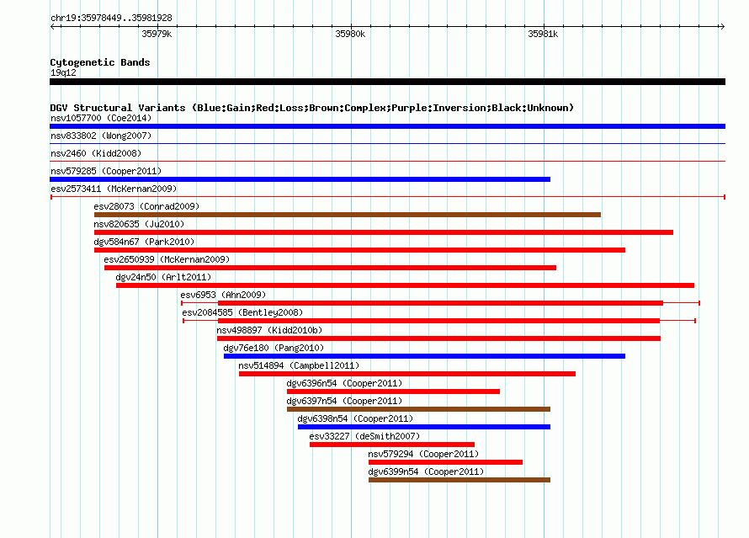Open the nsv579285 (Cooper2011) gain bar
Viewport: 749px width, 538px height.
[300, 179]
